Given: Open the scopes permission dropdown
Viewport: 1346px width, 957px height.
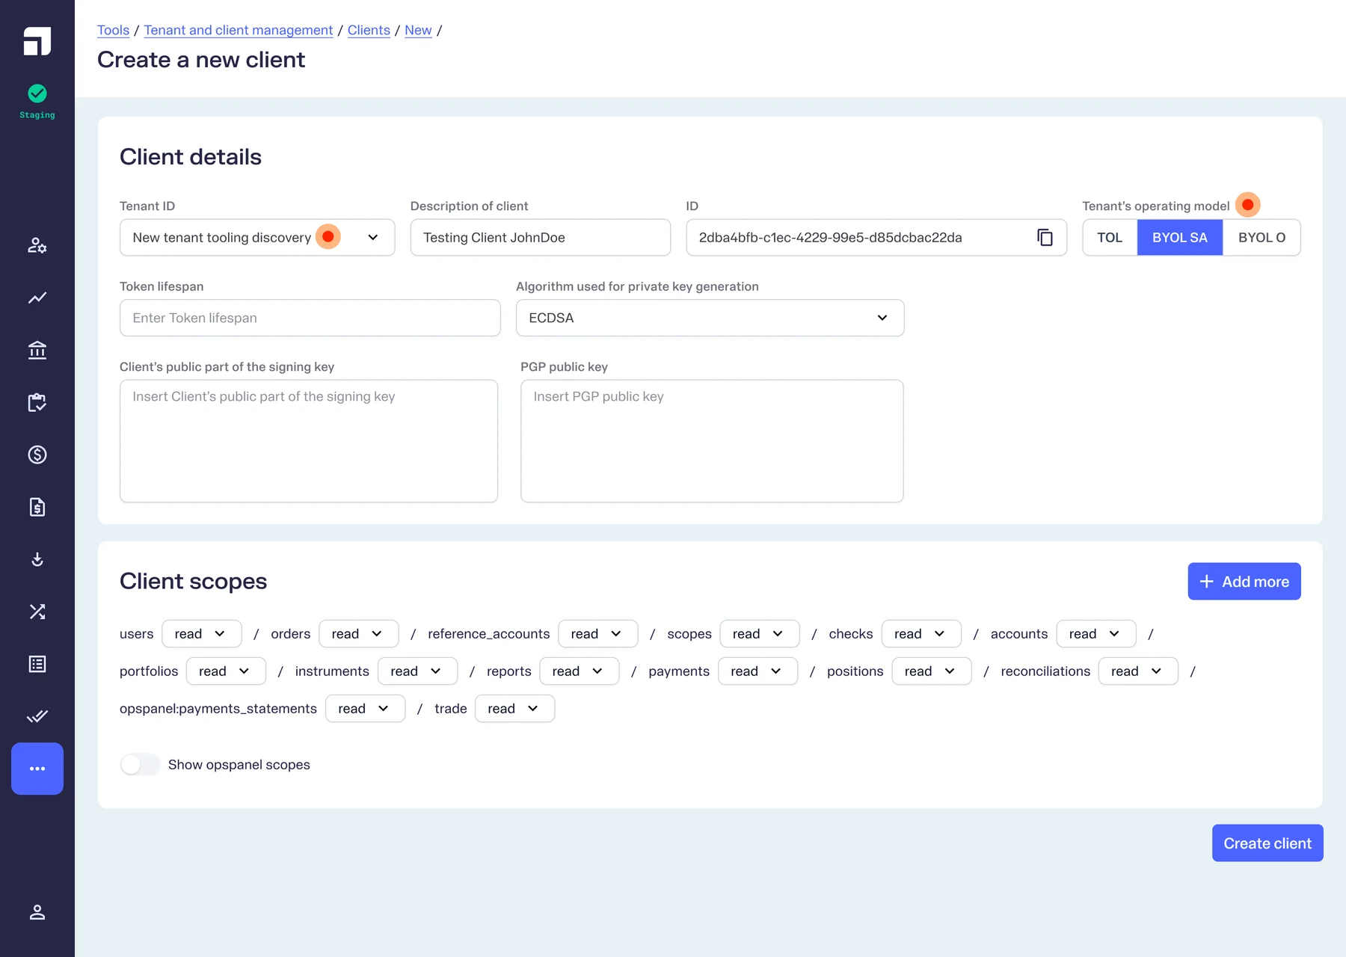Looking at the screenshot, I should tap(760, 634).
